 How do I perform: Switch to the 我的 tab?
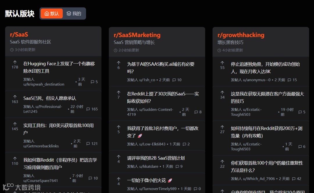pos(74,14)
